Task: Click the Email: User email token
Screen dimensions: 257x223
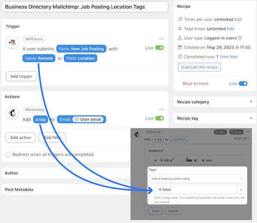Action: pyautogui.click(x=81, y=119)
